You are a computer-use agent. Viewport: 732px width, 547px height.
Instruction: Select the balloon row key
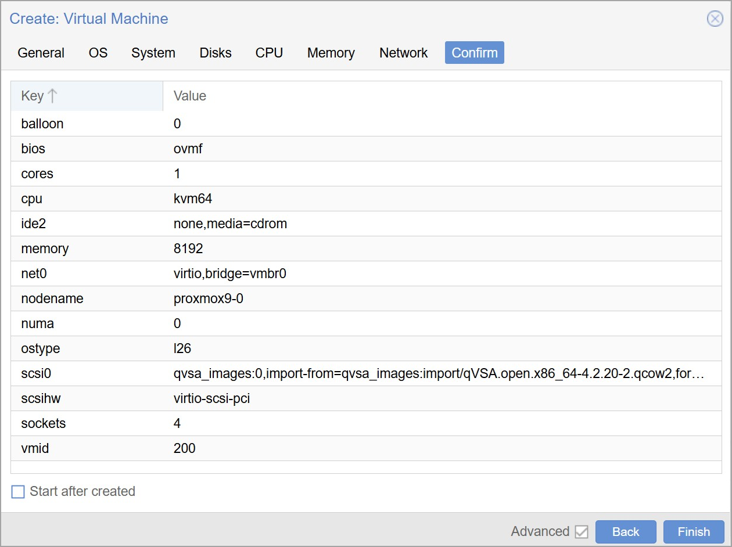[x=42, y=124]
